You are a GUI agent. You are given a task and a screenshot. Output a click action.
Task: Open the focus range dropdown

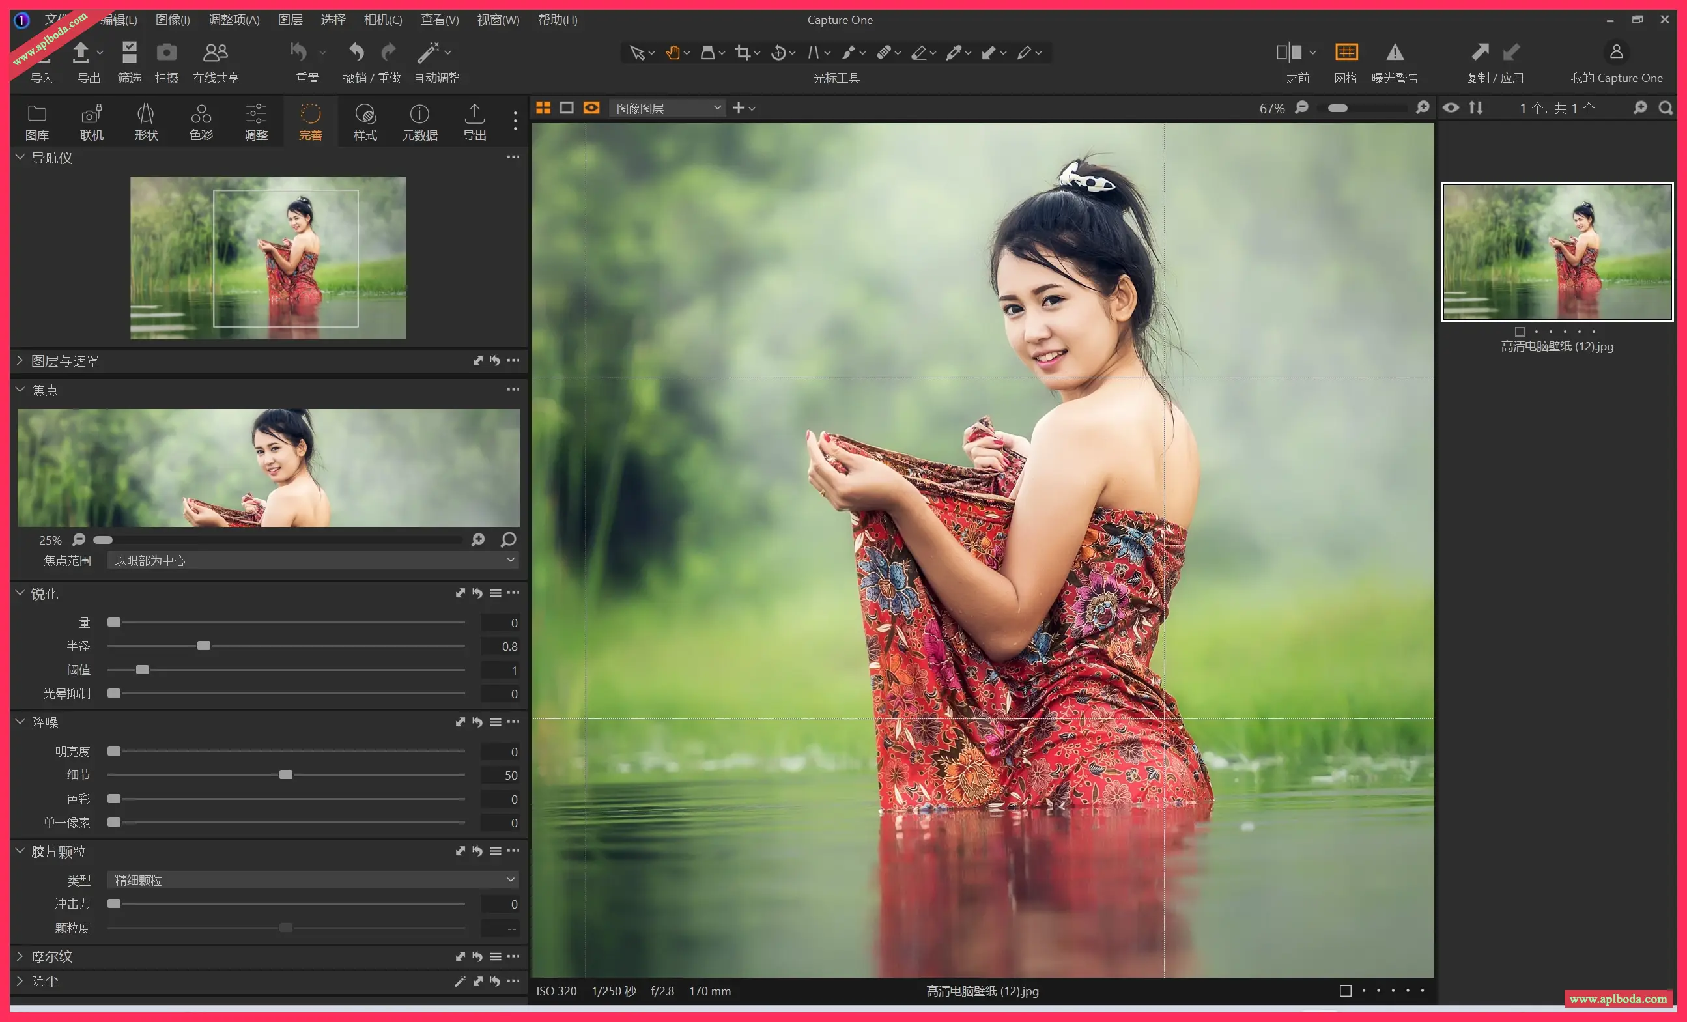312,561
